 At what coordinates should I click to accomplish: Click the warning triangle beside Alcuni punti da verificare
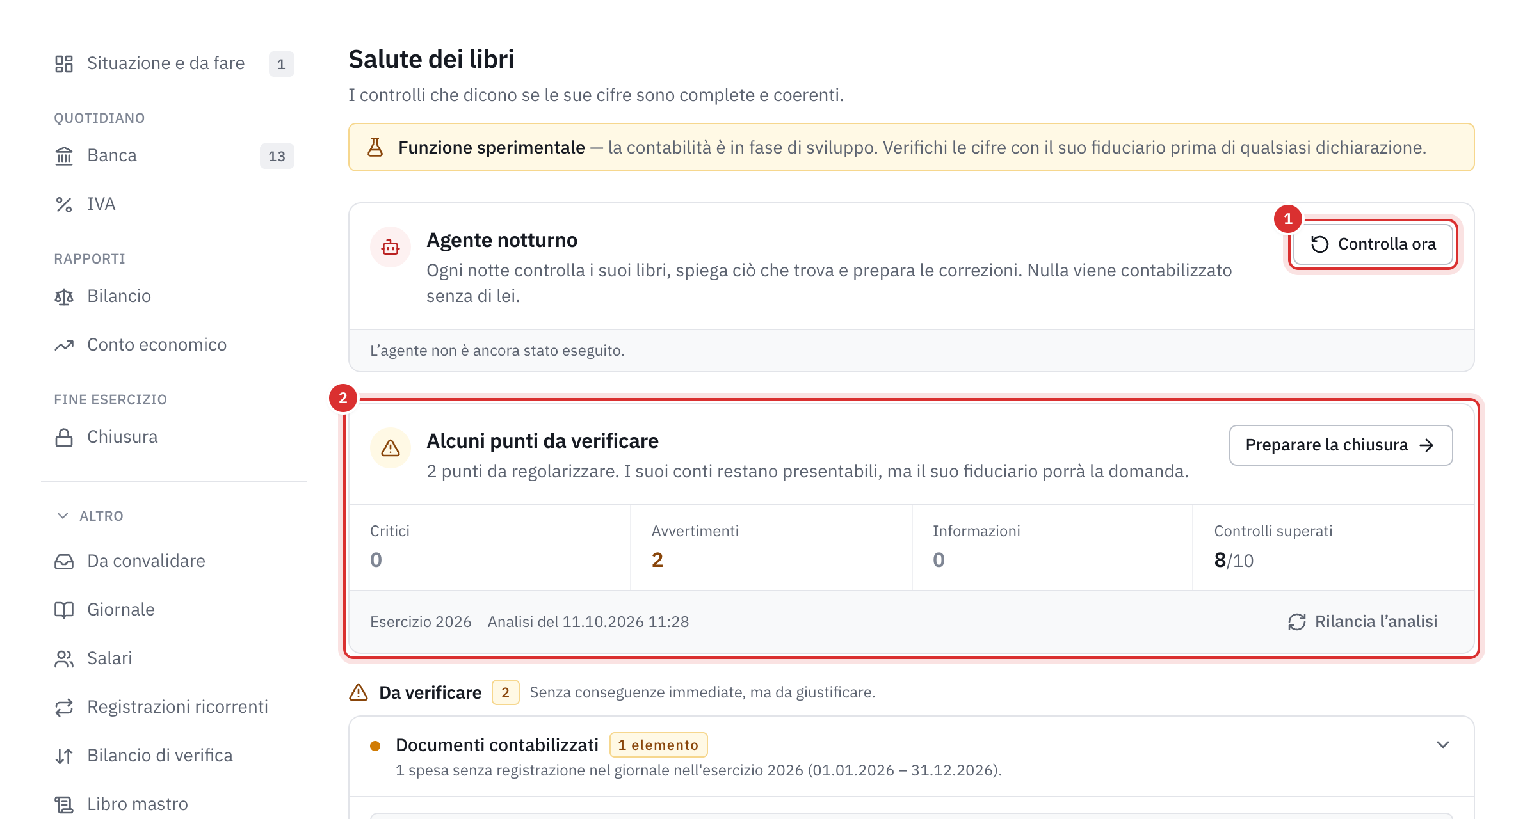(391, 448)
